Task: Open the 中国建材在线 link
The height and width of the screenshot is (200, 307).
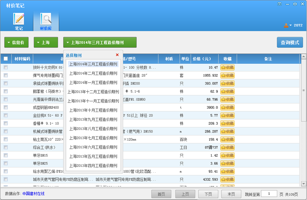Action: tap(33, 194)
